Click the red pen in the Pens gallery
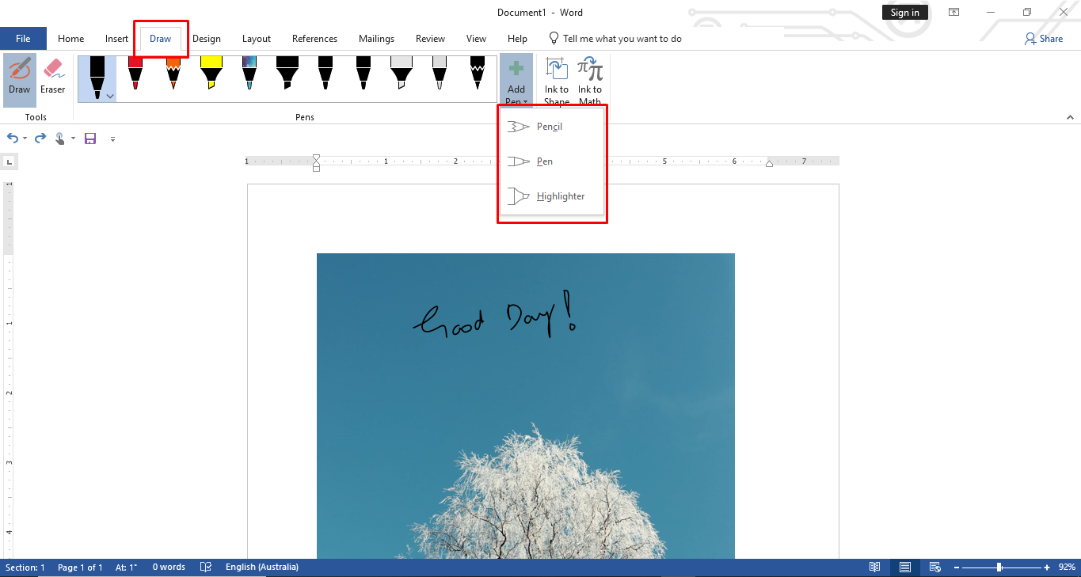Viewport: 1081px width, 577px height. click(135, 77)
